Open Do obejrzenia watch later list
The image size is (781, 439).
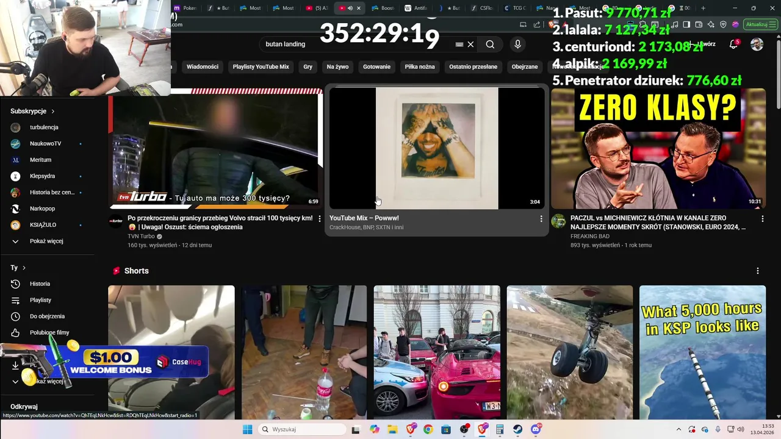point(48,316)
